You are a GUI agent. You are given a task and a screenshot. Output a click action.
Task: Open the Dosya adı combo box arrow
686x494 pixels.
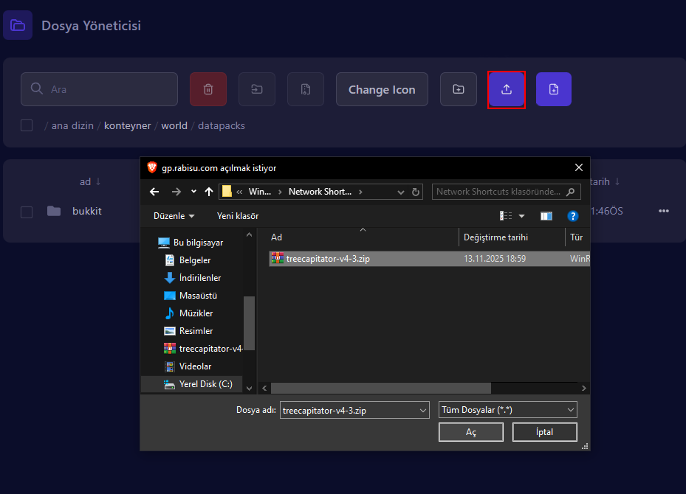coord(422,410)
